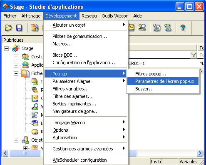Save with the floppy disk icon
The image size is (206, 165).
(19, 27)
